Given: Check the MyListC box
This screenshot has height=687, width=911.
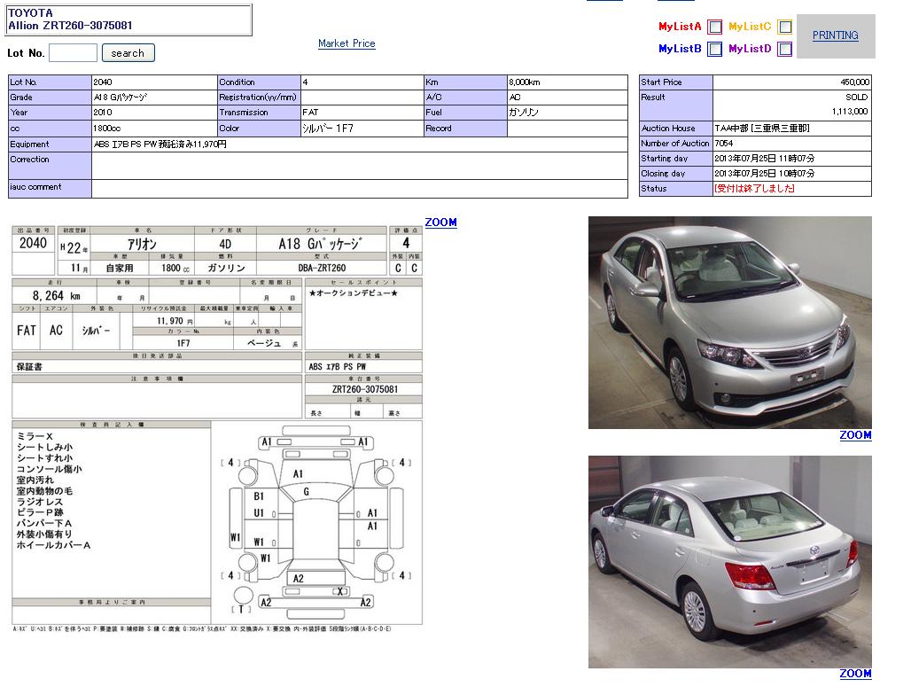Looking at the screenshot, I should (784, 27).
